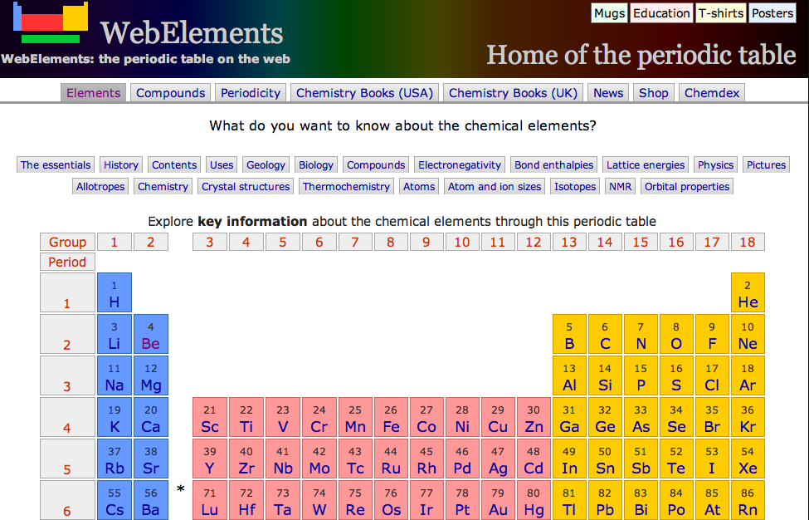Open Group 18 column header
This screenshot has width=809, height=520.
click(x=748, y=242)
